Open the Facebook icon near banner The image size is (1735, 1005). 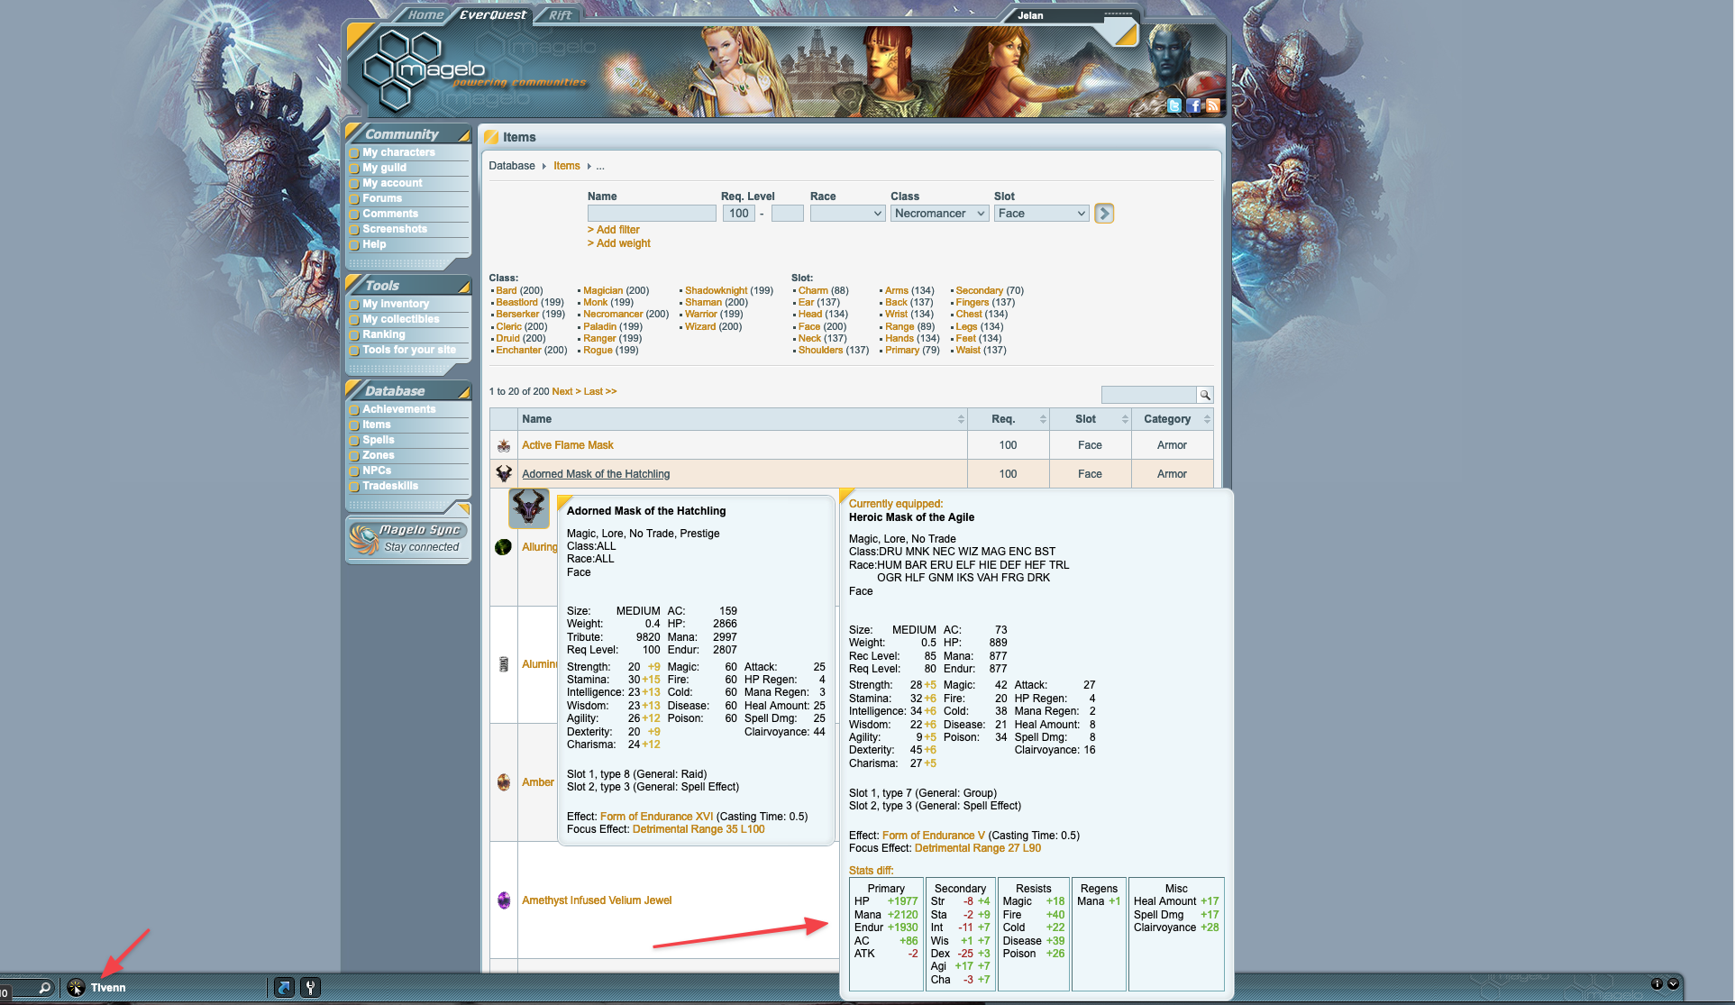pyautogui.click(x=1192, y=105)
